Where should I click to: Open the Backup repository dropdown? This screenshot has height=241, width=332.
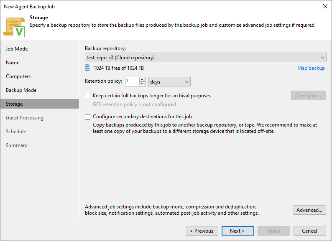(x=205, y=58)
